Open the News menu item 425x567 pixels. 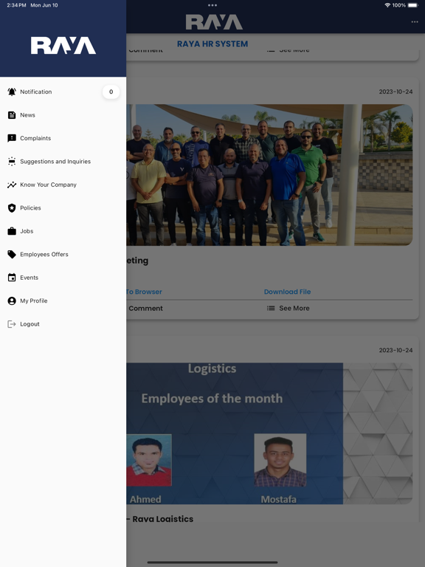(x=63, y=115)
